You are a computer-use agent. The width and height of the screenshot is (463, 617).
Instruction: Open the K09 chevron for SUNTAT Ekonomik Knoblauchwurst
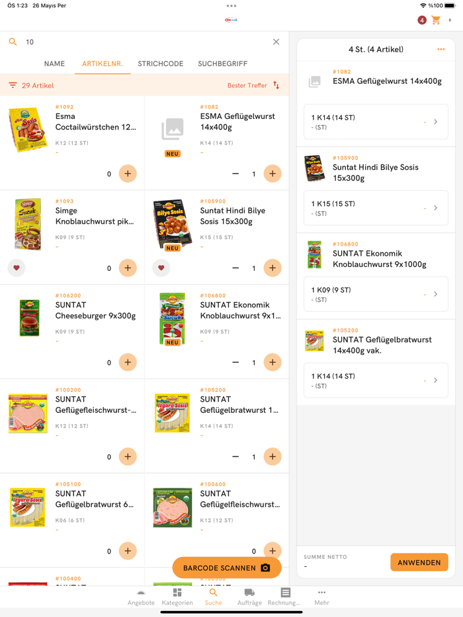tap(435, 294)
